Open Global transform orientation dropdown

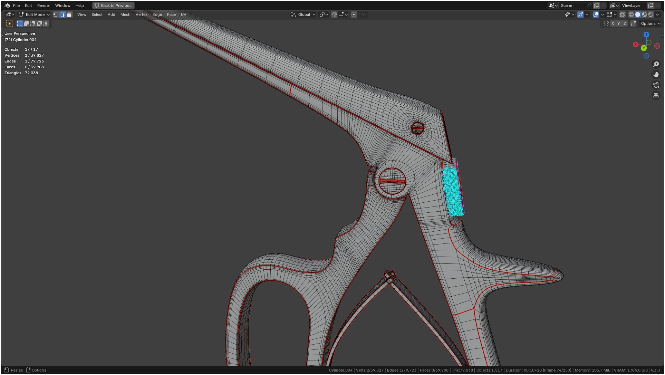click(x=303, y=15)
